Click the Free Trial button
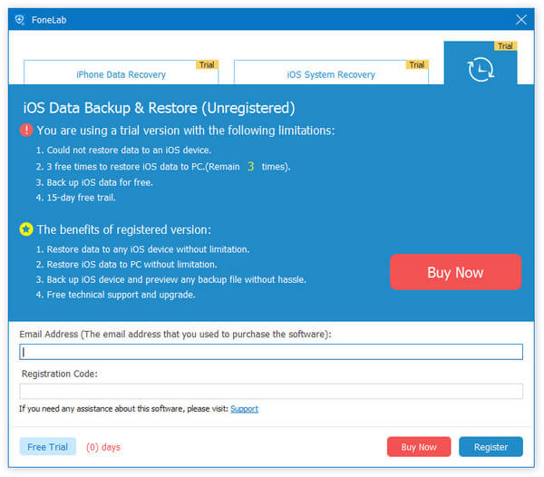The image size is (544, 477). (x=47, y=447)
